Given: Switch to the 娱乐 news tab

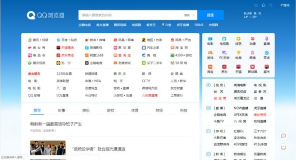Looking at the screenshot, I should click(86, 110).
